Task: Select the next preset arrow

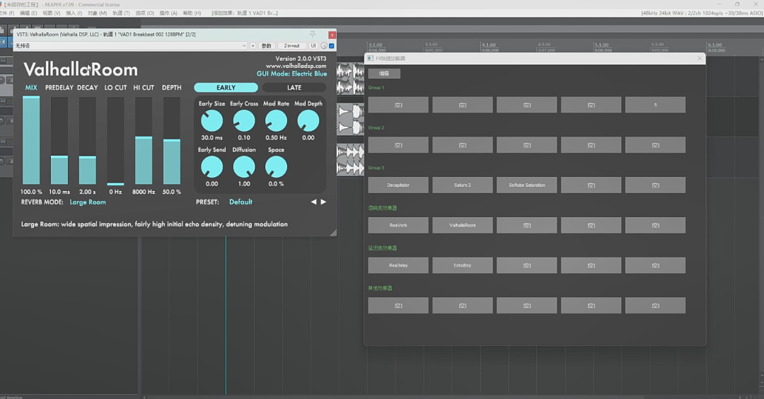Action: click(x=323, y=202)
